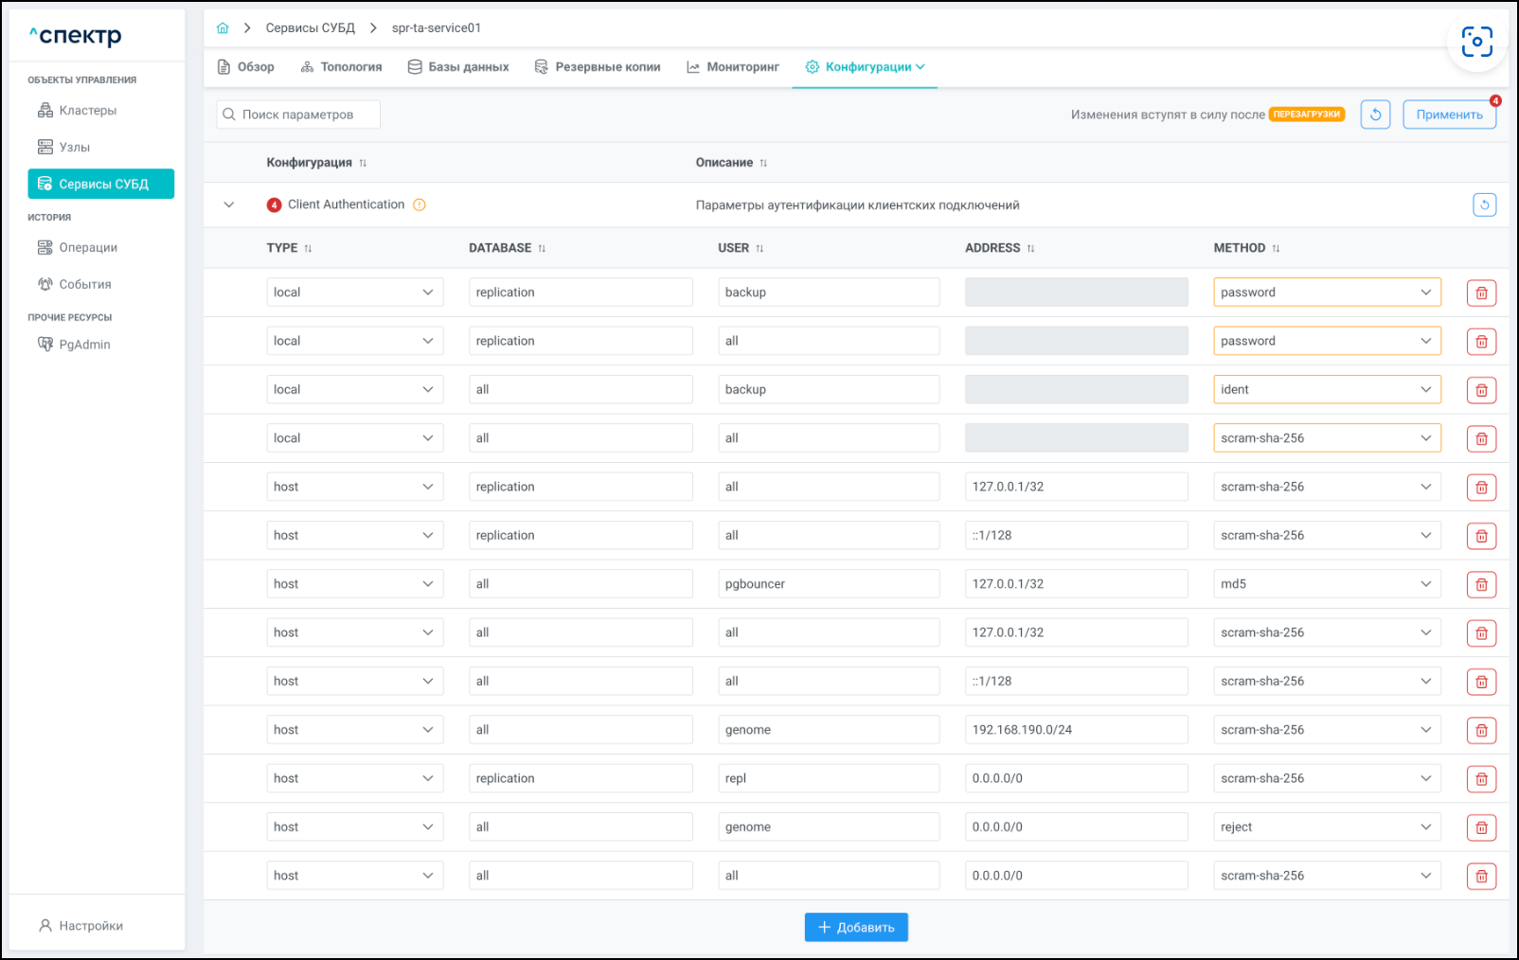The width and height of the screenshot is (1519, 960).
Task: Click the Поиск параметров search field
Action: (x=298, y=115)
